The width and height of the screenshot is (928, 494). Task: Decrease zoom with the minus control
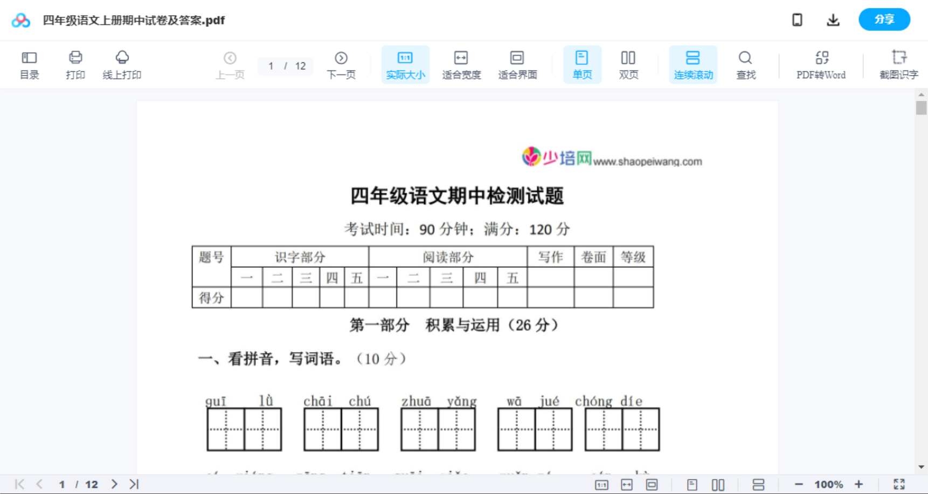tap(800, 484)
